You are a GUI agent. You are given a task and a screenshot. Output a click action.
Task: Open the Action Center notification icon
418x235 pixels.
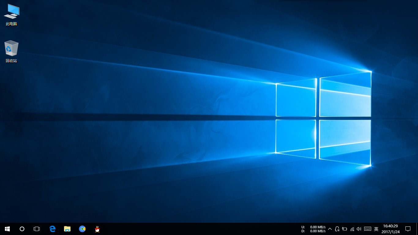coord(408,229)
